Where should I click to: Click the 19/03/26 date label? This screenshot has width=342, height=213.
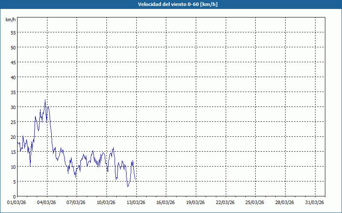(196, 202)
